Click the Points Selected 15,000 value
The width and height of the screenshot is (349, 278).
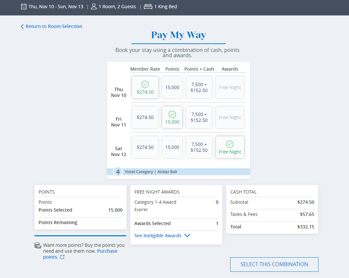pyautogui.click(x=115, y=210)
